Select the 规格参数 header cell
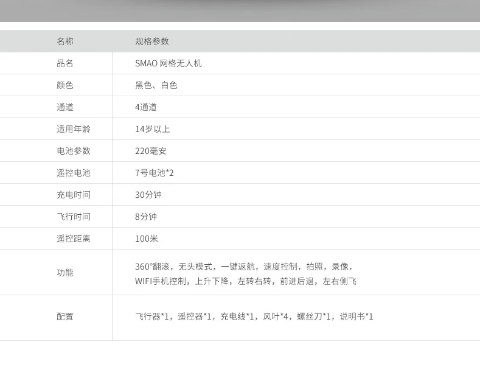Image resolution: width=480 pixels, height=392 pixels. click(x=152, y=41)
